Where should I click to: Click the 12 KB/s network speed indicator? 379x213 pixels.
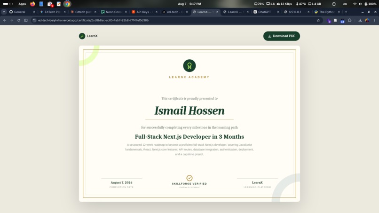pyautogui.click(x=284, y=4)
